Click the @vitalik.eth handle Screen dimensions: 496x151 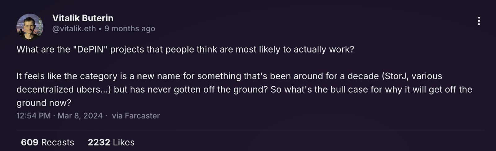74,28
